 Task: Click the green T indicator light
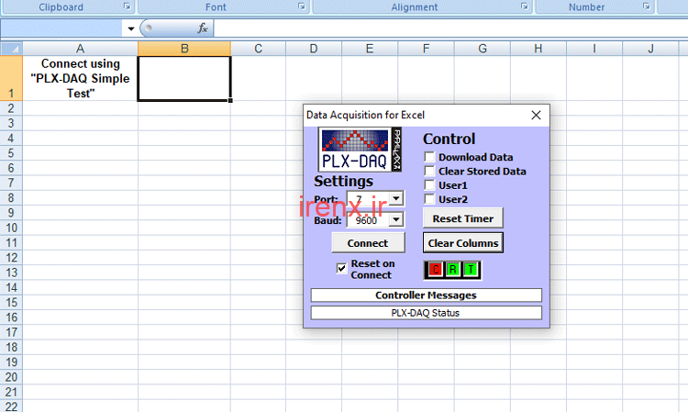[x=470, y=269]
